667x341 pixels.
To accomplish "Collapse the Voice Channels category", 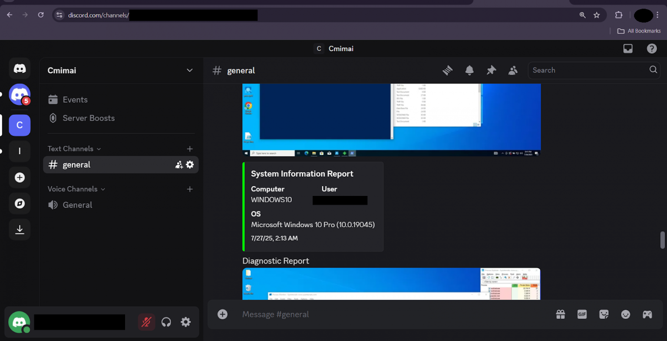I will pos(76,189).
